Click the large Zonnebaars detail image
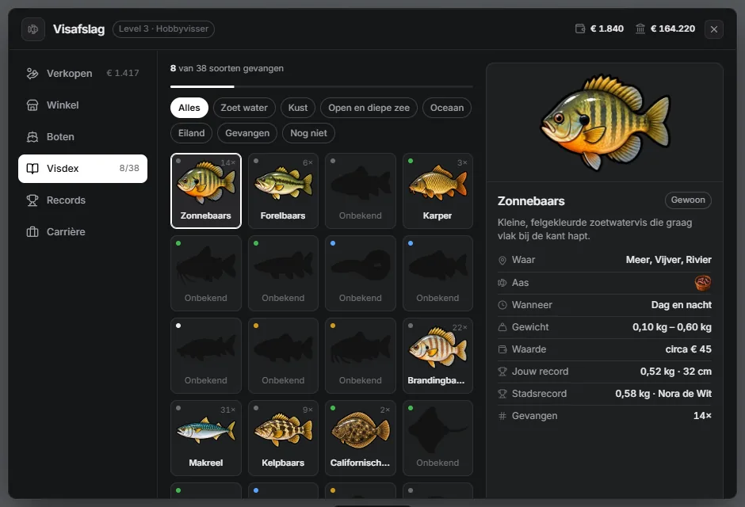 [605, 123]
